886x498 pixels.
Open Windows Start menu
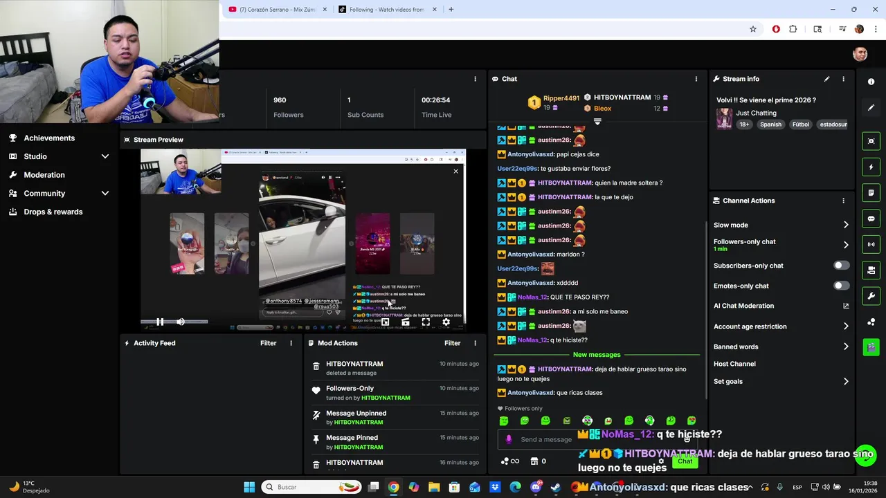249,487
